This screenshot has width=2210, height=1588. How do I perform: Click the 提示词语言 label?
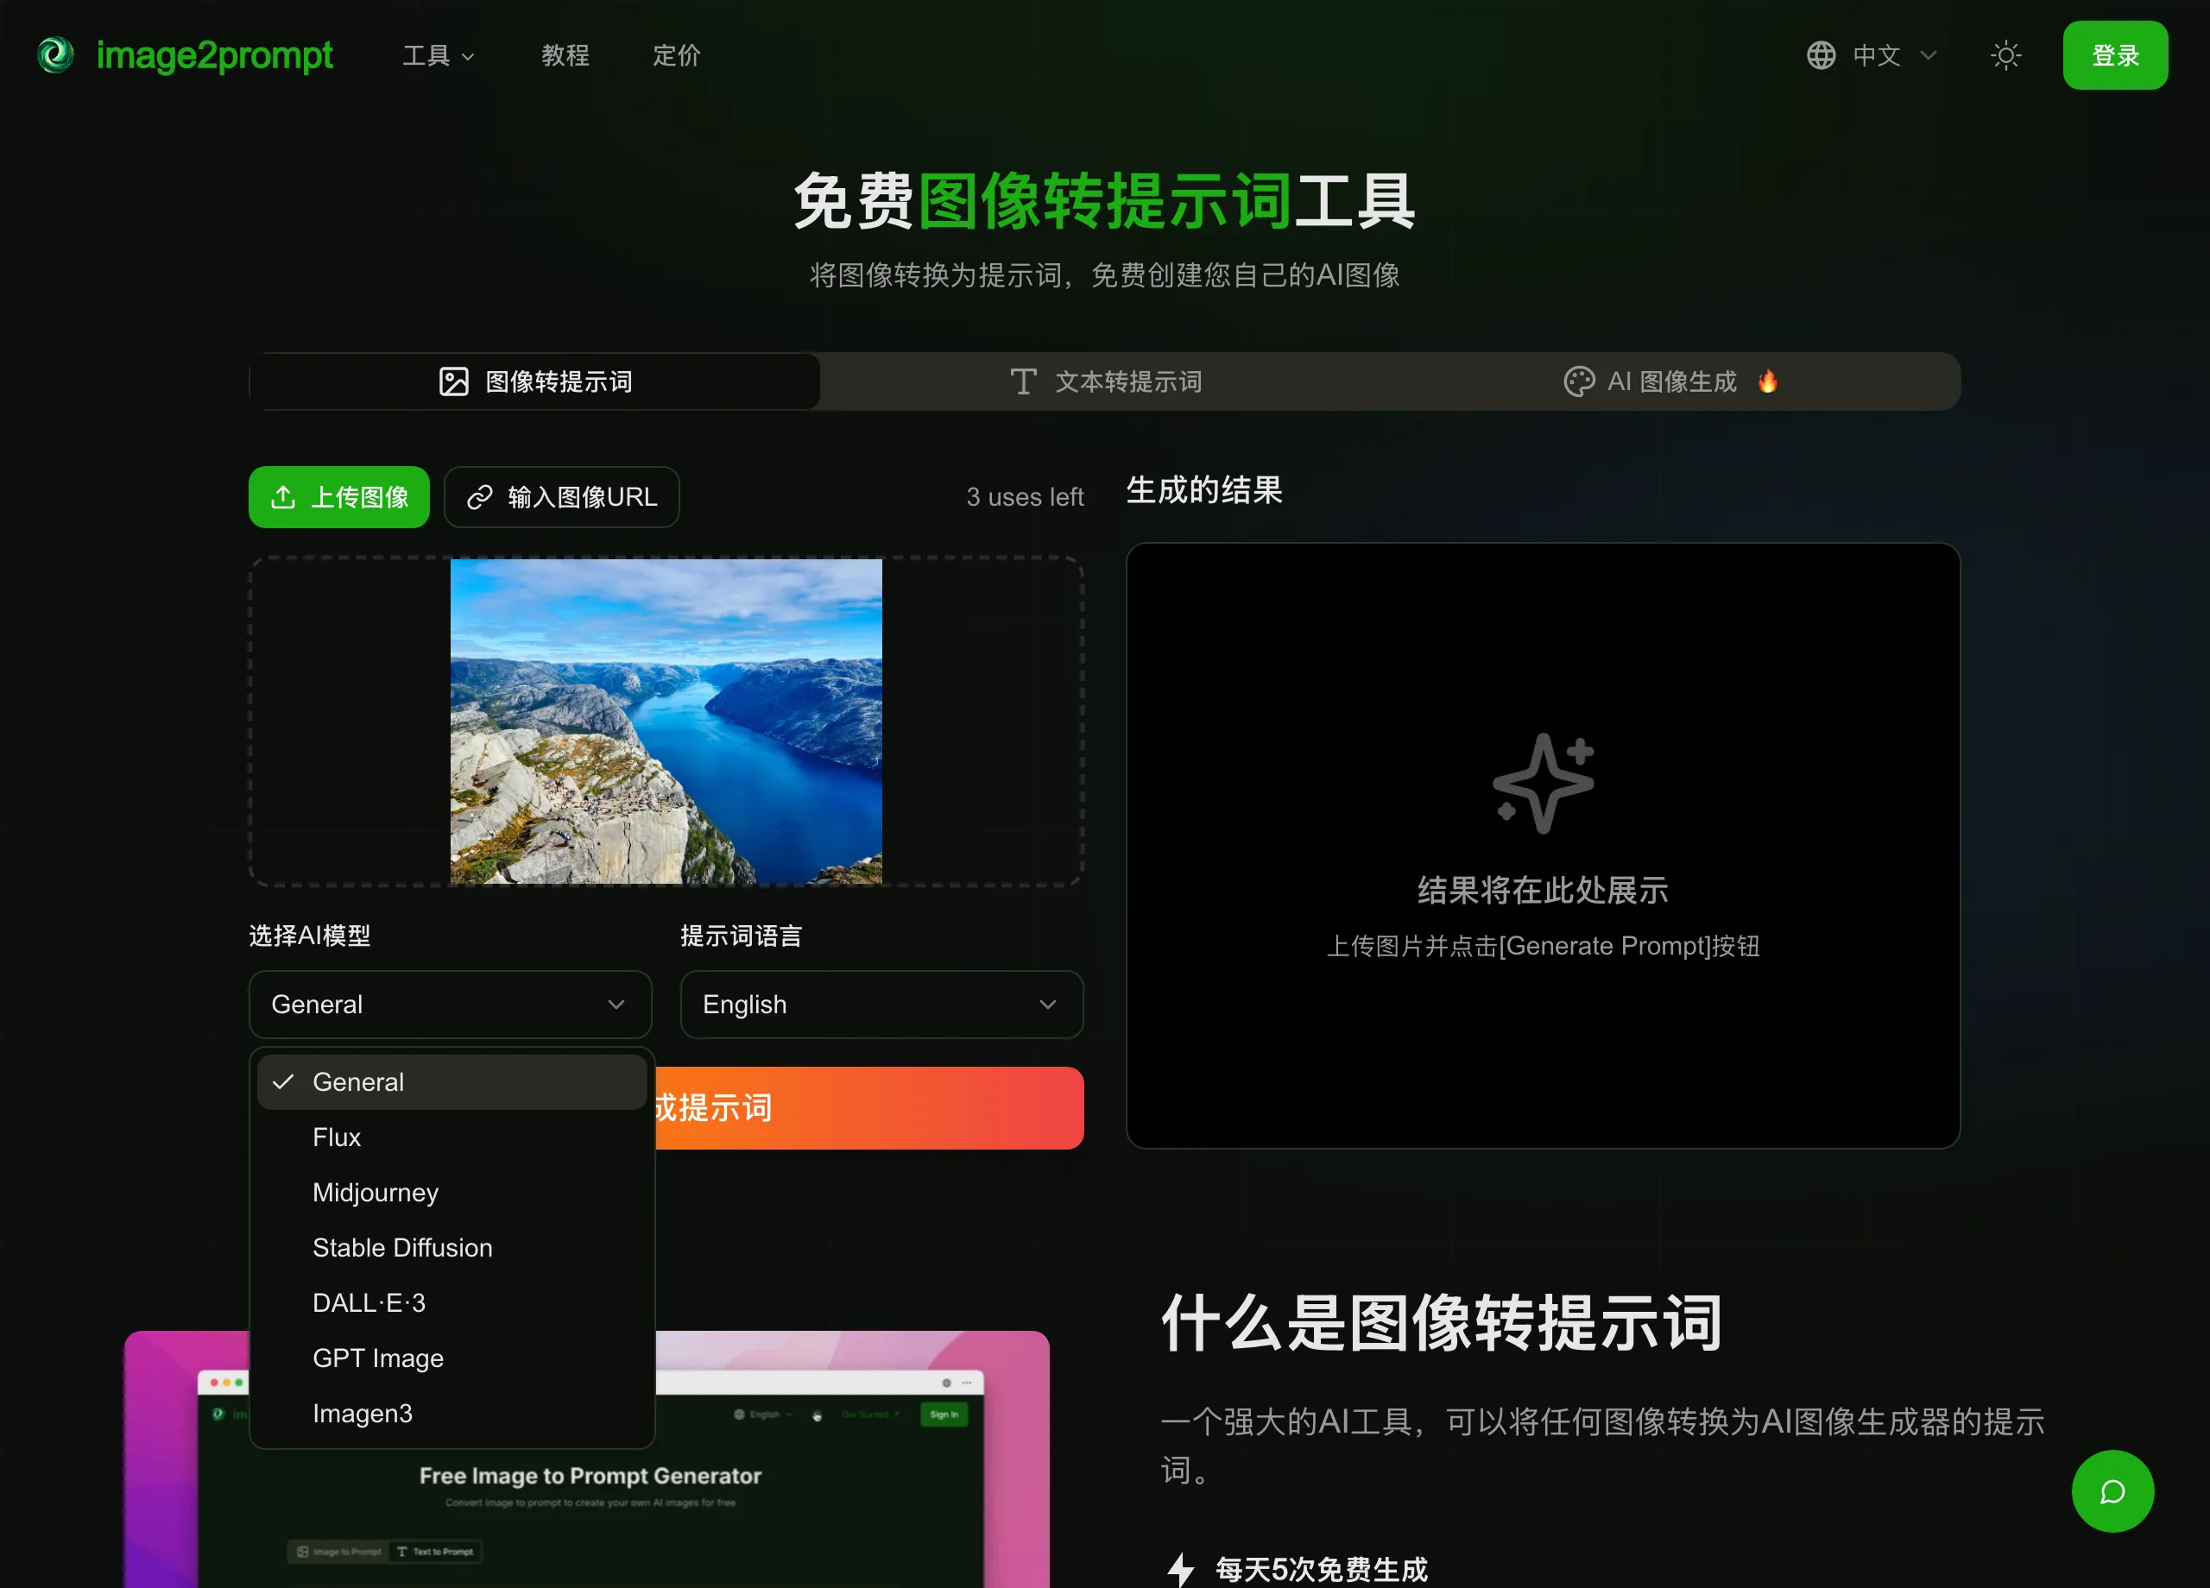[x=741, y=936]
